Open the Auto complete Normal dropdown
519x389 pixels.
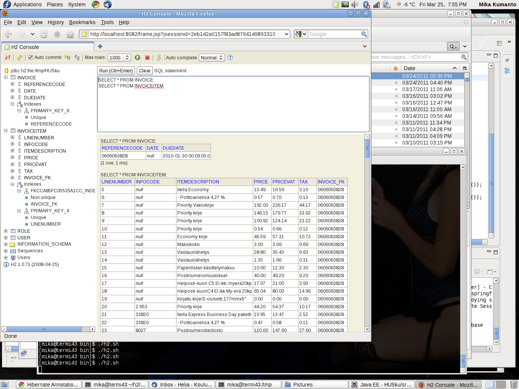(x=212, y=57)
